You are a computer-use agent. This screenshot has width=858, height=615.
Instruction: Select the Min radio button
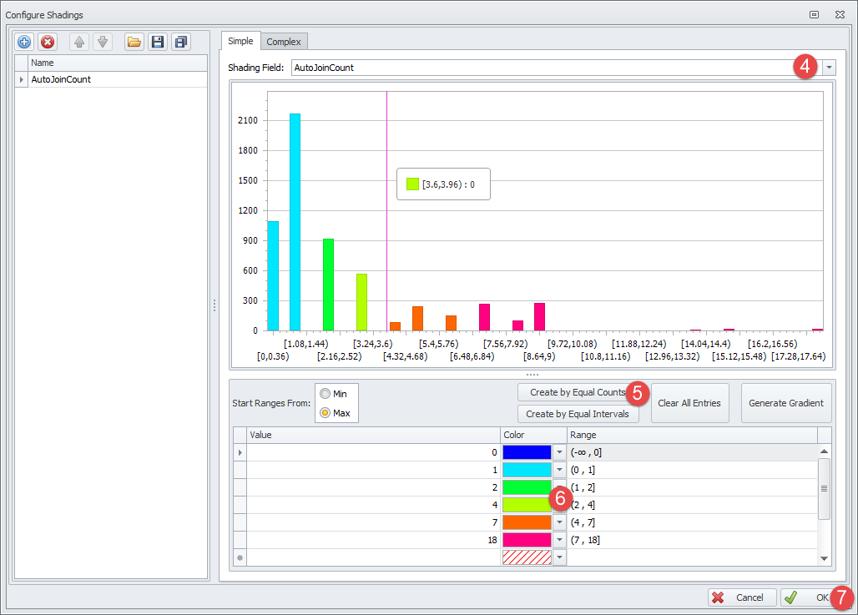click(325, 393)
